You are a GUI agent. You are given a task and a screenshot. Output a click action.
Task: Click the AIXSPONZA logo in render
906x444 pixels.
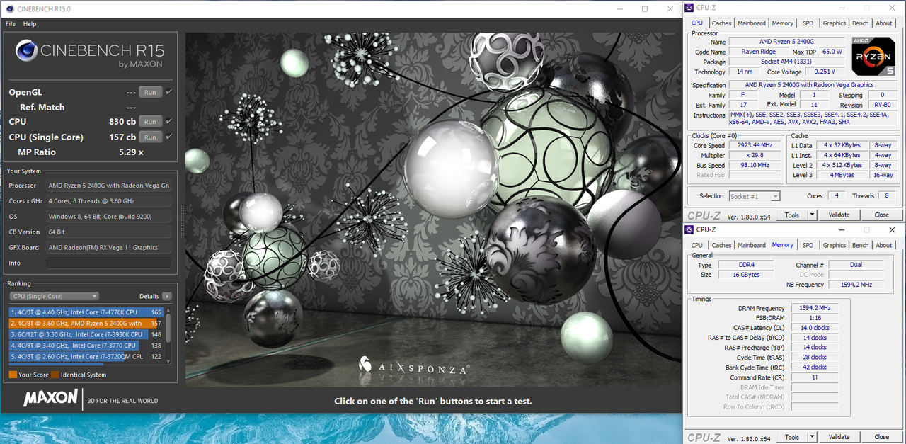[x=414, y=366]
